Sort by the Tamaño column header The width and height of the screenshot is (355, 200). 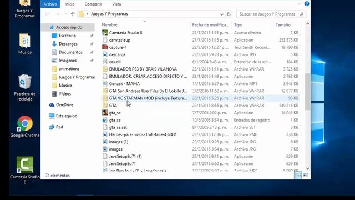click(283, 24)
